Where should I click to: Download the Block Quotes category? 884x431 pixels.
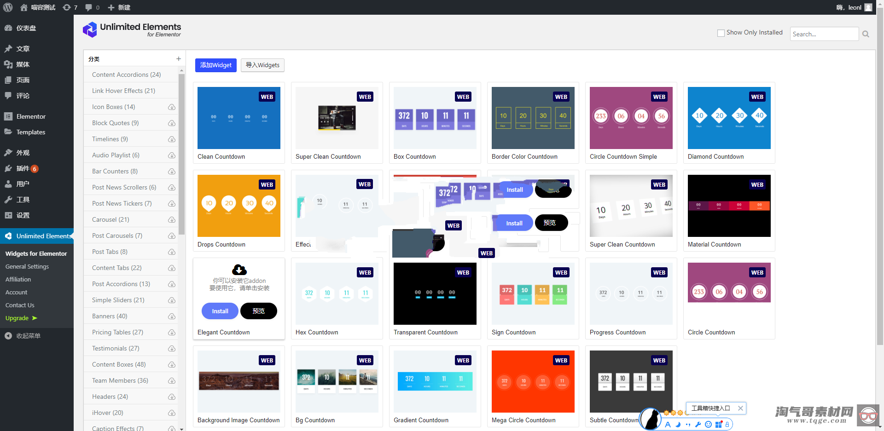point(172,123)
